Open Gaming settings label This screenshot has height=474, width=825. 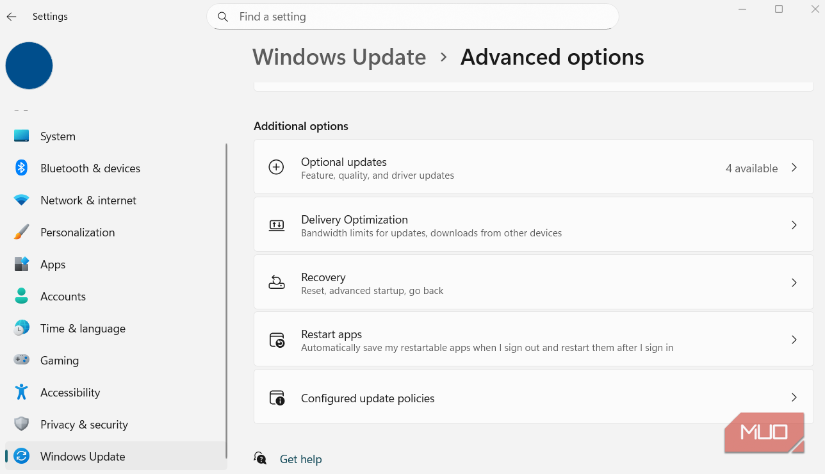60,361
